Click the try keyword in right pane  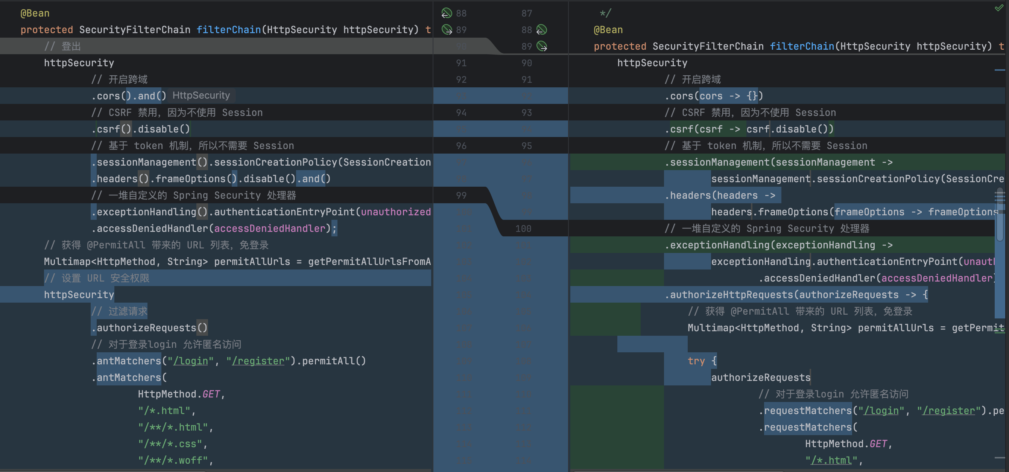pos(696,361)
